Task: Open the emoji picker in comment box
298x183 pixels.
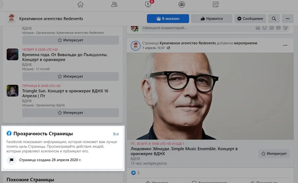Action: pyautogui.click(x=265, y=28)
